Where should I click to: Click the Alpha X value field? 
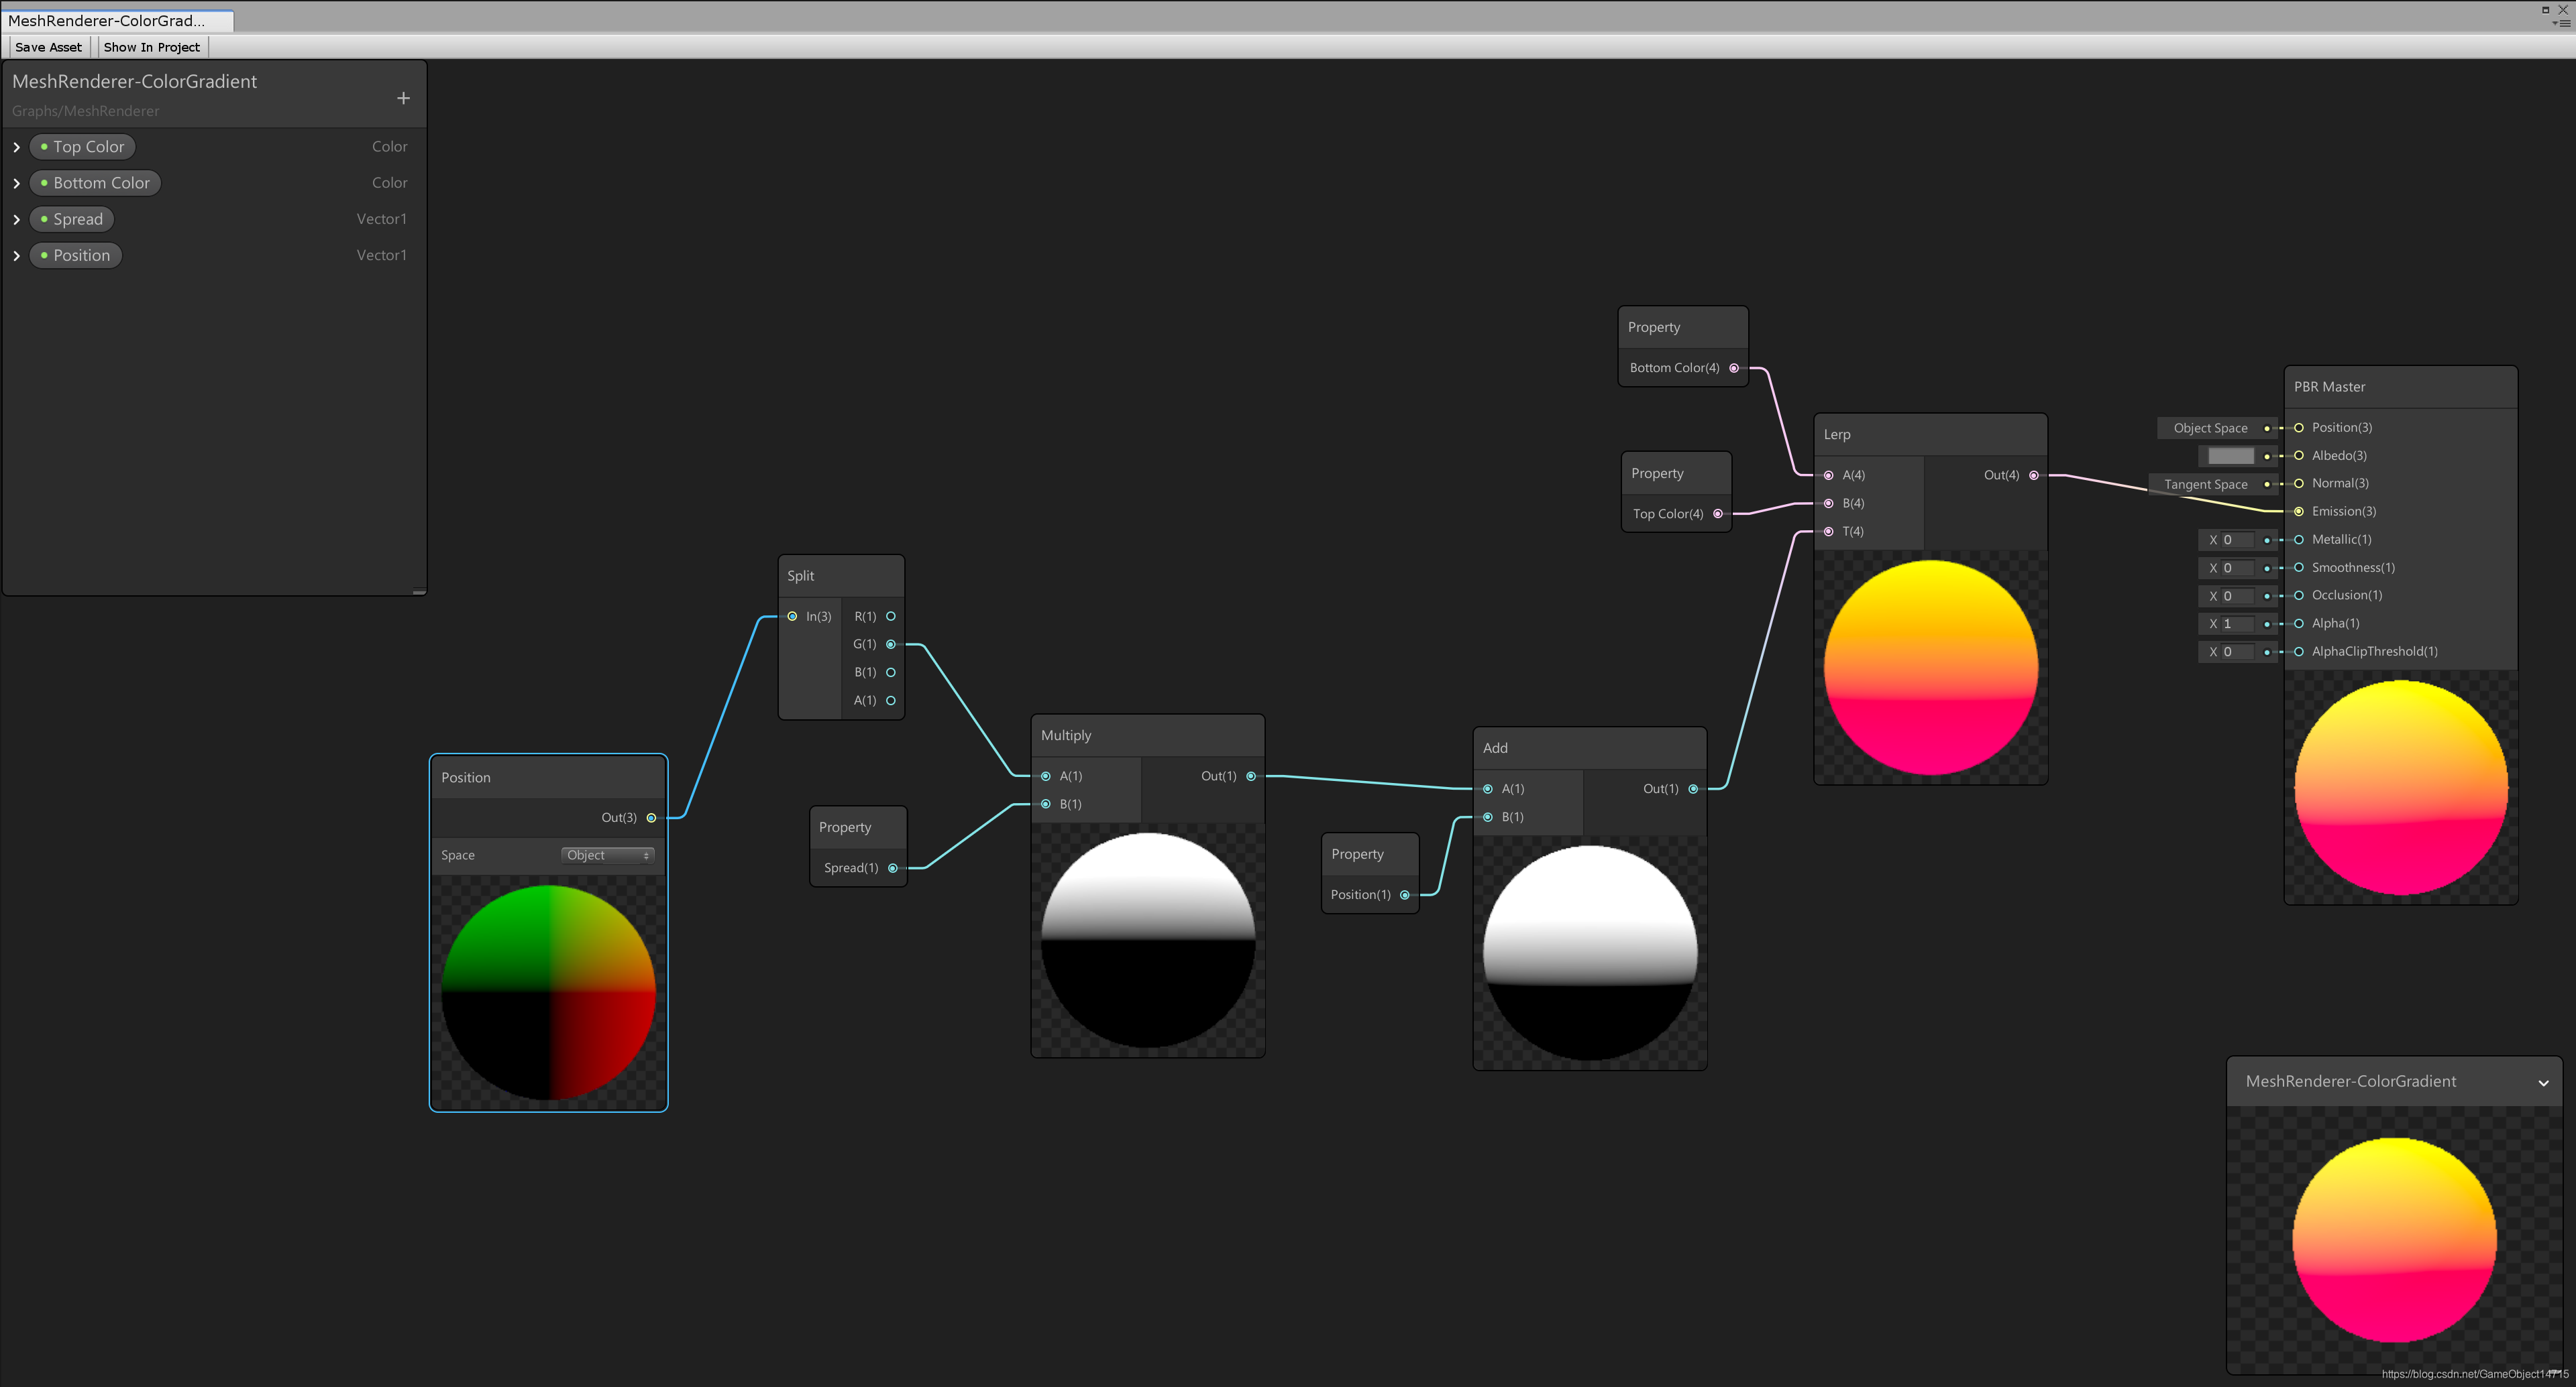(2238, 623)
